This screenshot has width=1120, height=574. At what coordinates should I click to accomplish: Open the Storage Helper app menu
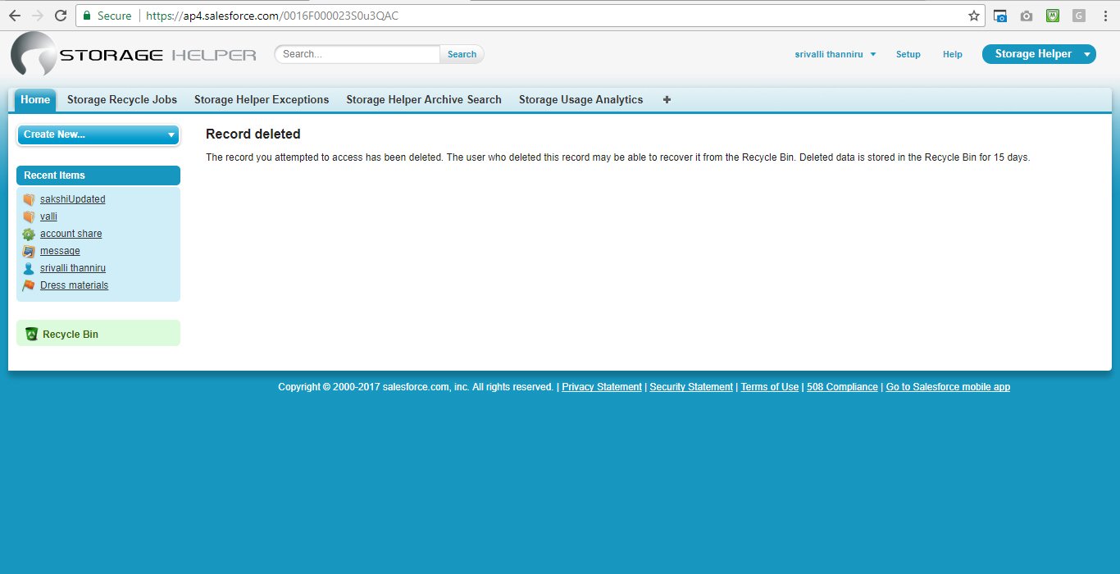click(x=1039, y=54)
